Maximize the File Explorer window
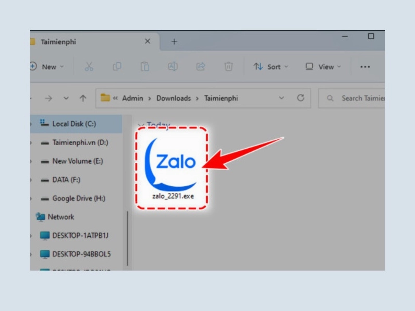Image resolution: width=415 pixels, height=311 pixels. [371, 36]
